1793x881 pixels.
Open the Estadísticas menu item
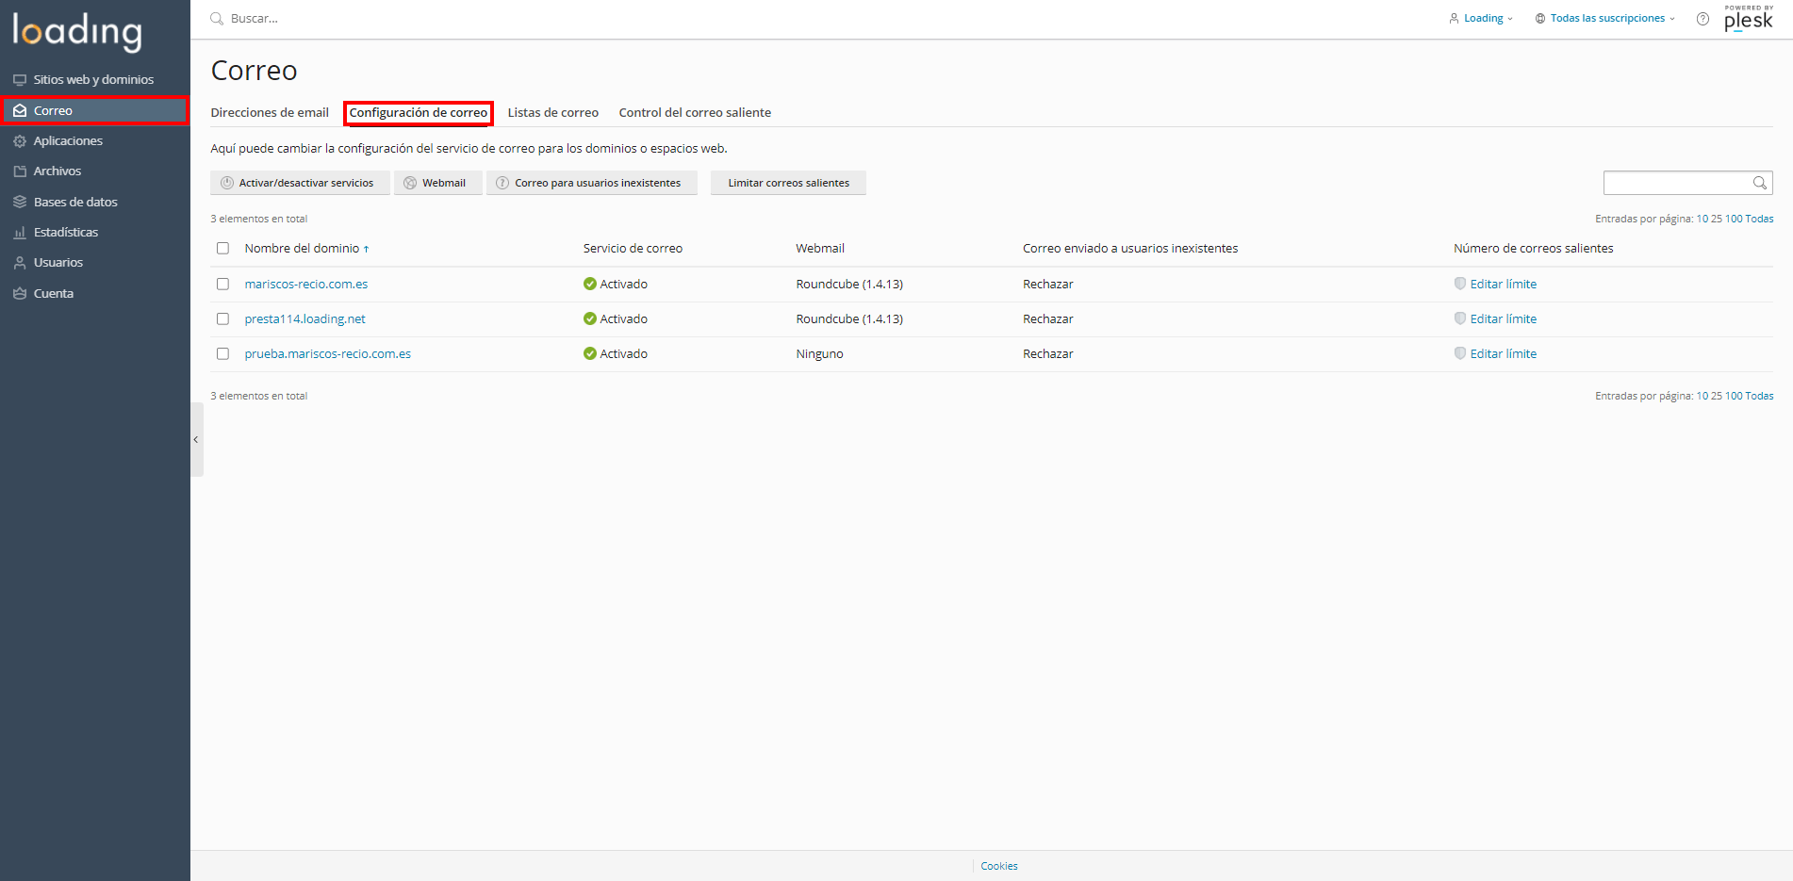pos(94,233)
